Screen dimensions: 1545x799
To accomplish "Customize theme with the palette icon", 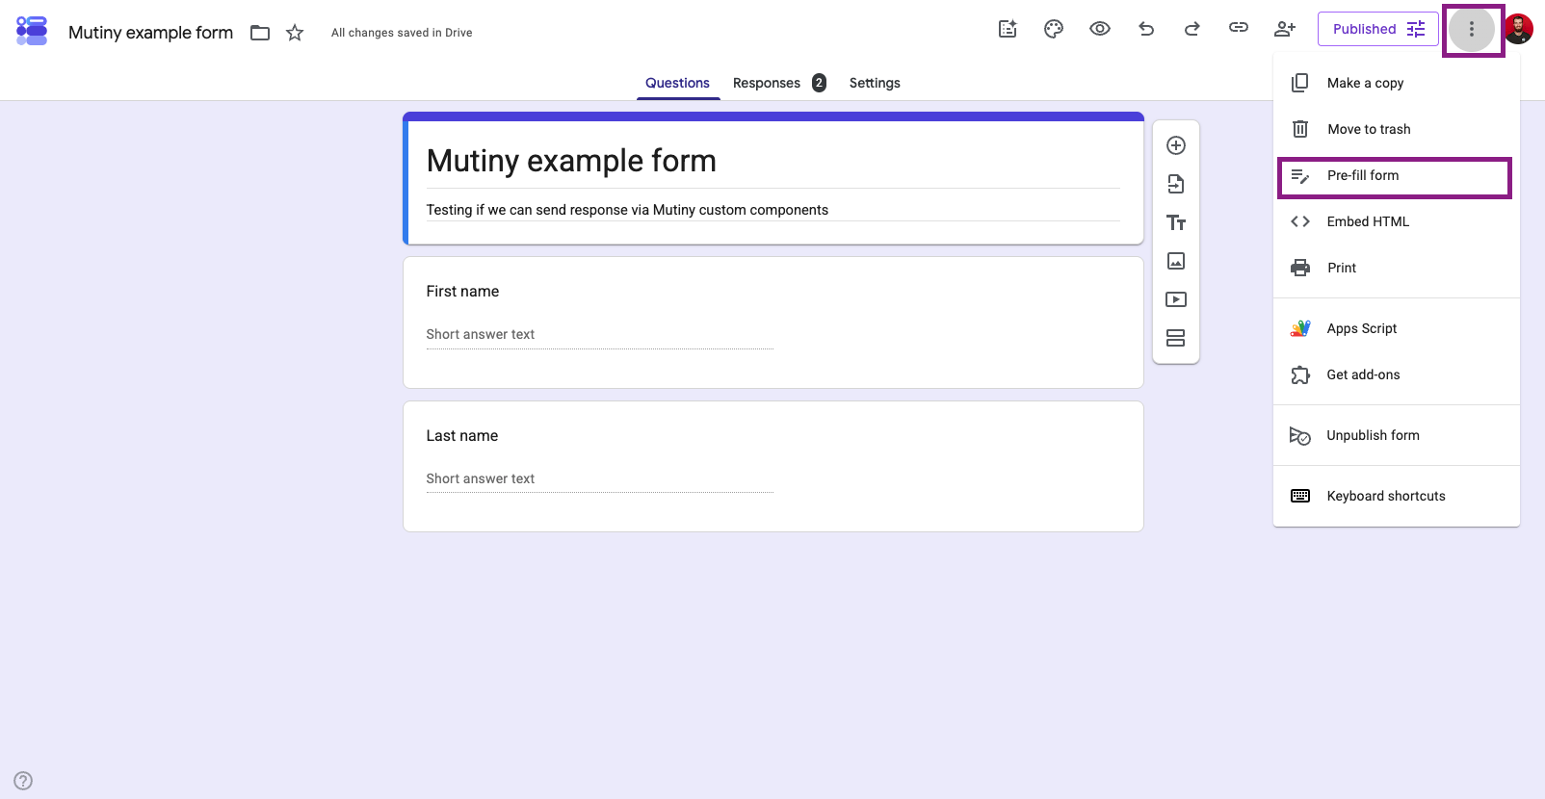I will point(1054,29).
